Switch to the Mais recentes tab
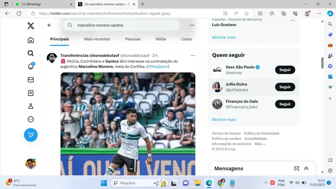This screenshot has height=189, width=336. pos(97,39)
